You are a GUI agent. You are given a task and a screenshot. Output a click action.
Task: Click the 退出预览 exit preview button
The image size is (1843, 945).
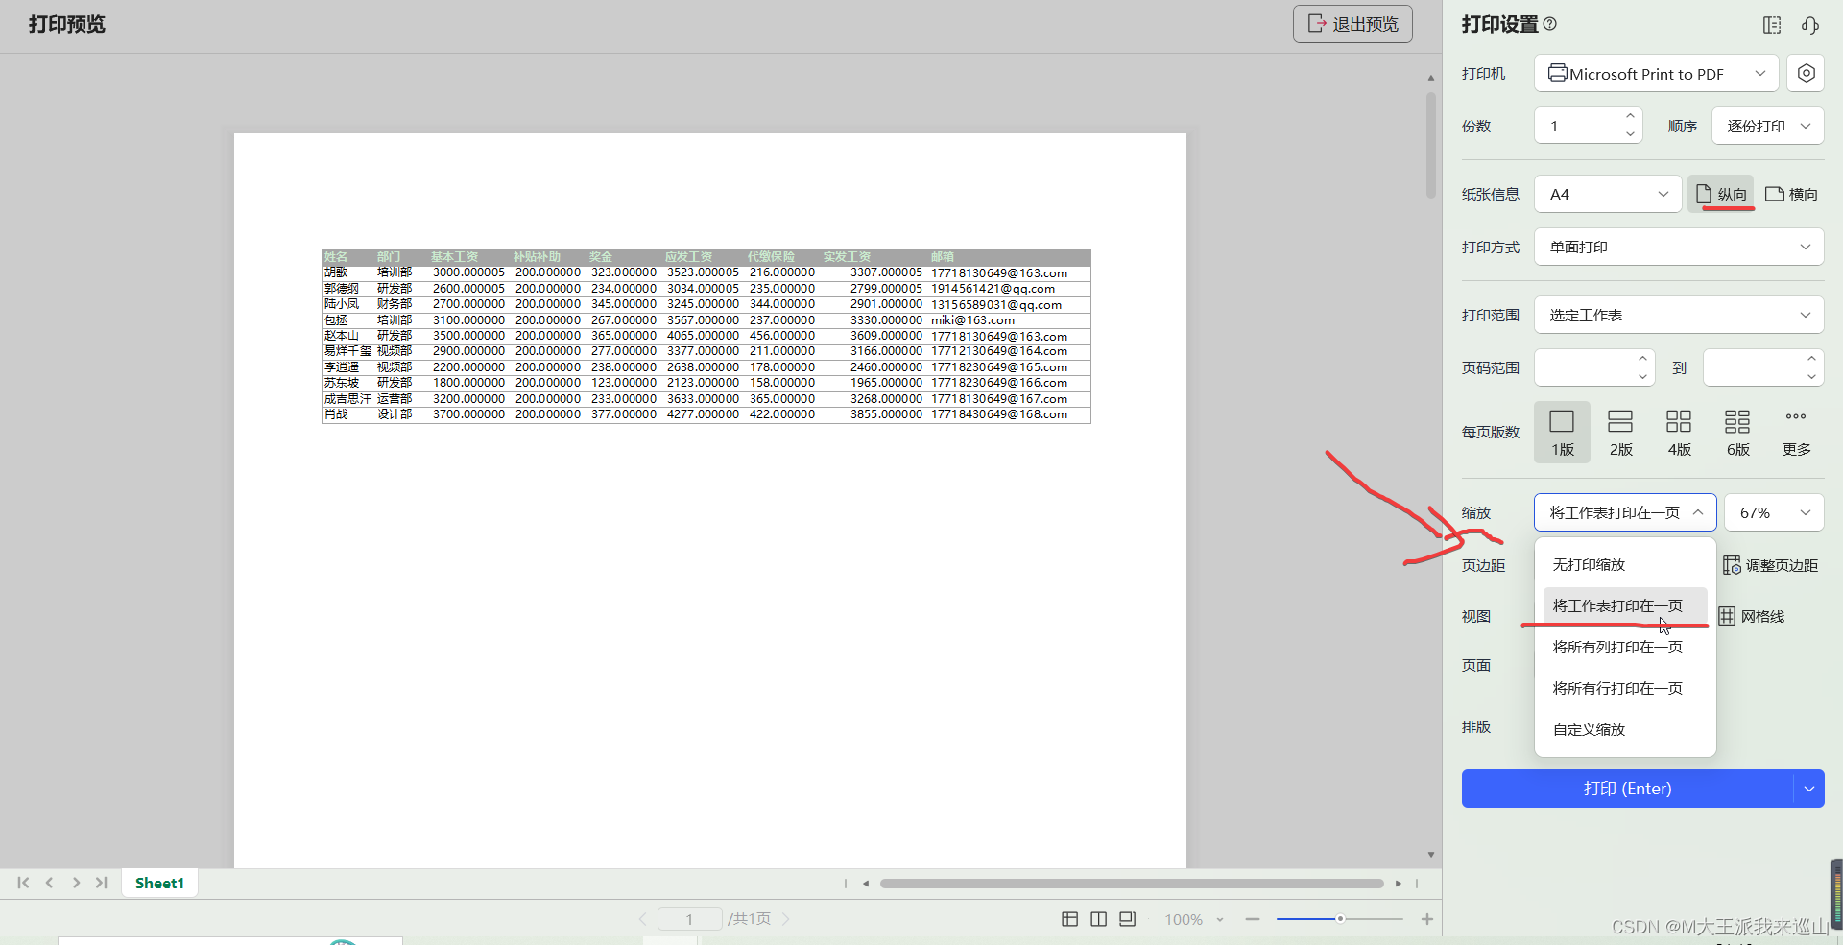(1352, 24)
